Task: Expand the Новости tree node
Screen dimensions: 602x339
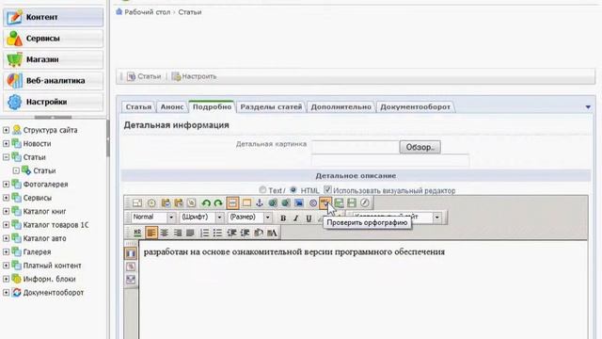Action: tap(7, 144)
